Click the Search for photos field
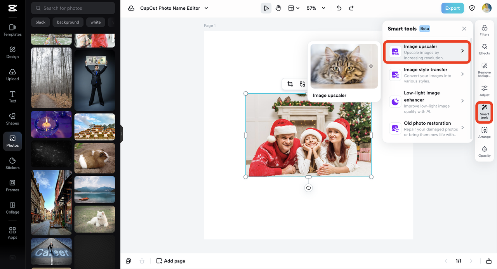 [73, 8]
